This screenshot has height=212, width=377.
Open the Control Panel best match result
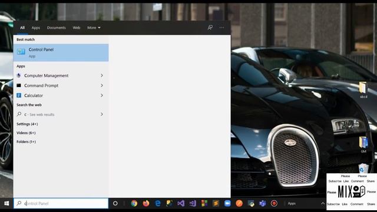(x=61, y=52)
